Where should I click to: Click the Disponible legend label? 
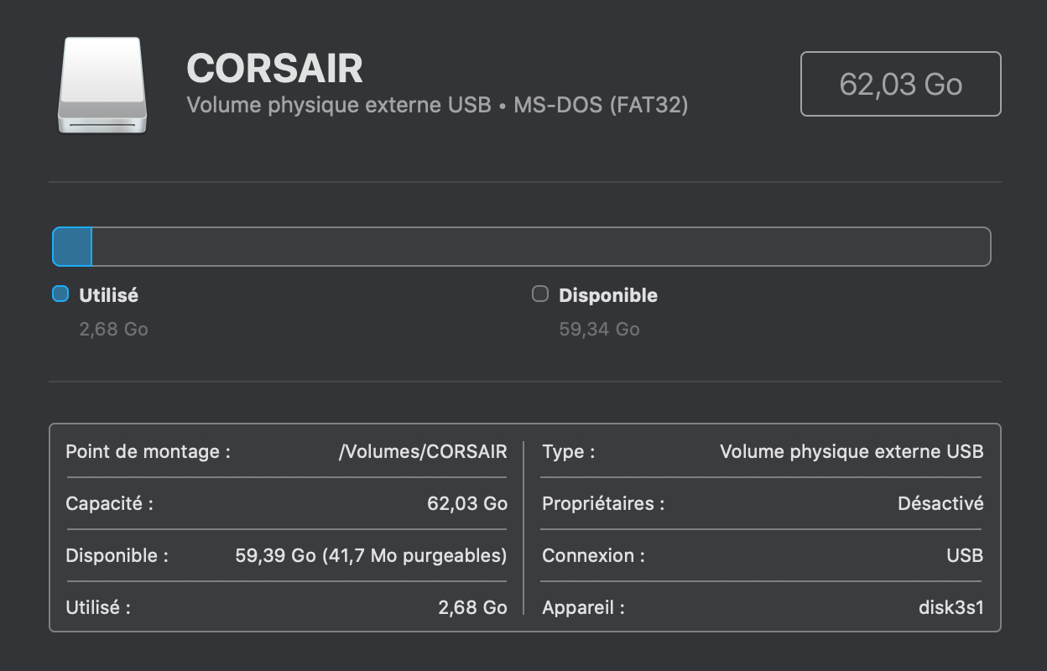point(608,295)
